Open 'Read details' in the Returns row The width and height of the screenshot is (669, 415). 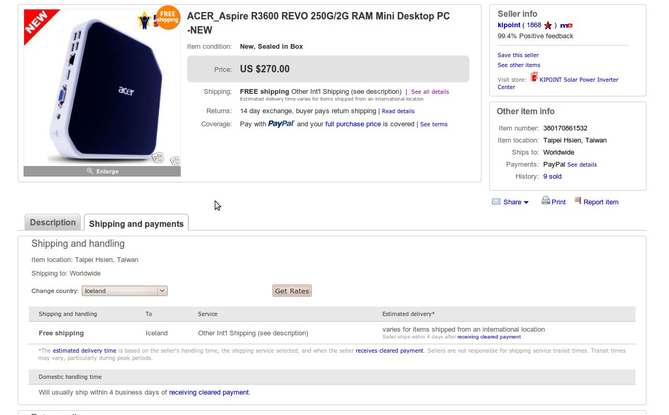(x=398, y=111)
